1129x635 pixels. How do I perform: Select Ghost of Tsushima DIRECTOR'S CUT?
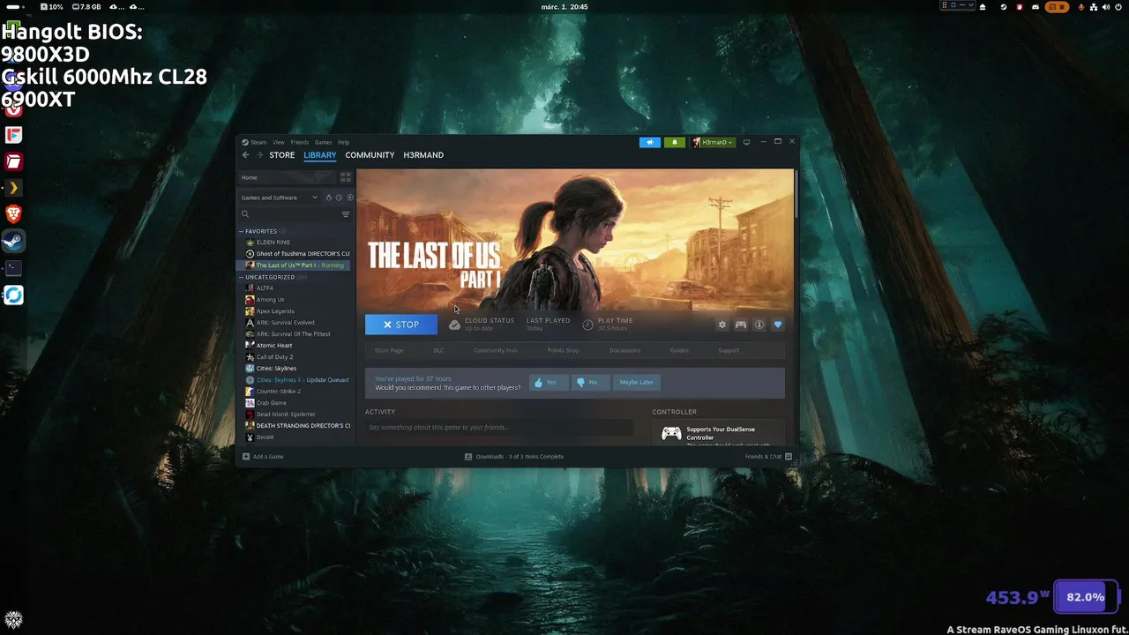(x=295, y=254)
